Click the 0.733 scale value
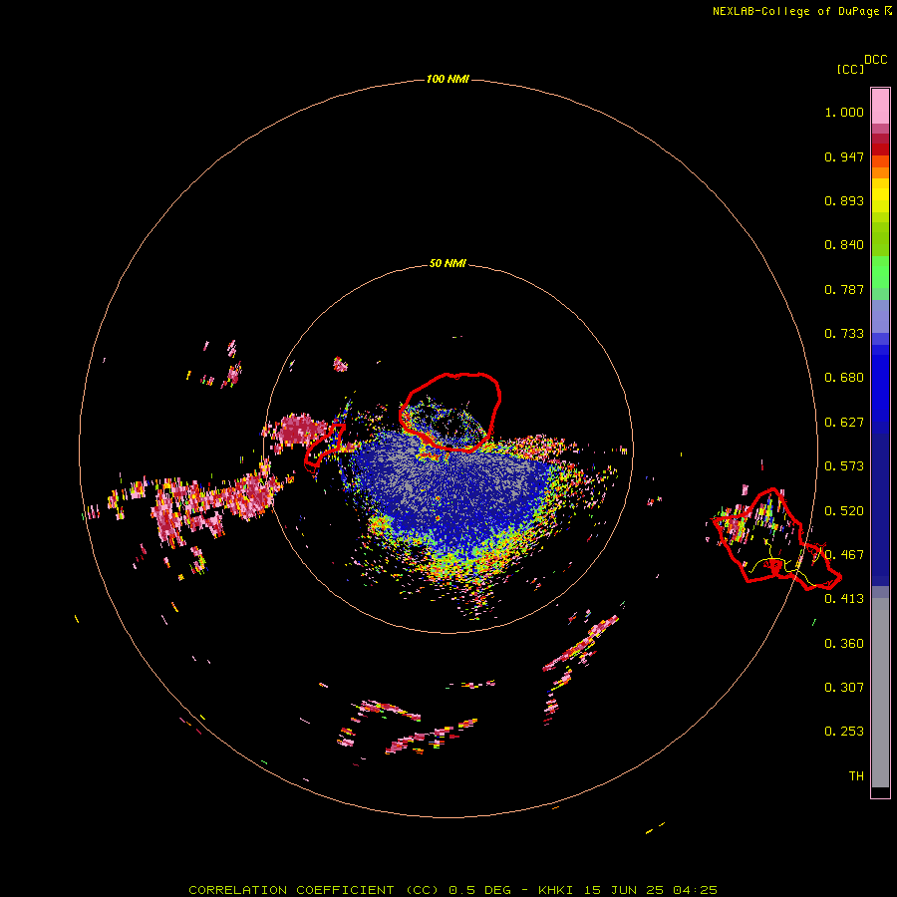This screenshot has width=897, height=897. click(x=844, y=334)
